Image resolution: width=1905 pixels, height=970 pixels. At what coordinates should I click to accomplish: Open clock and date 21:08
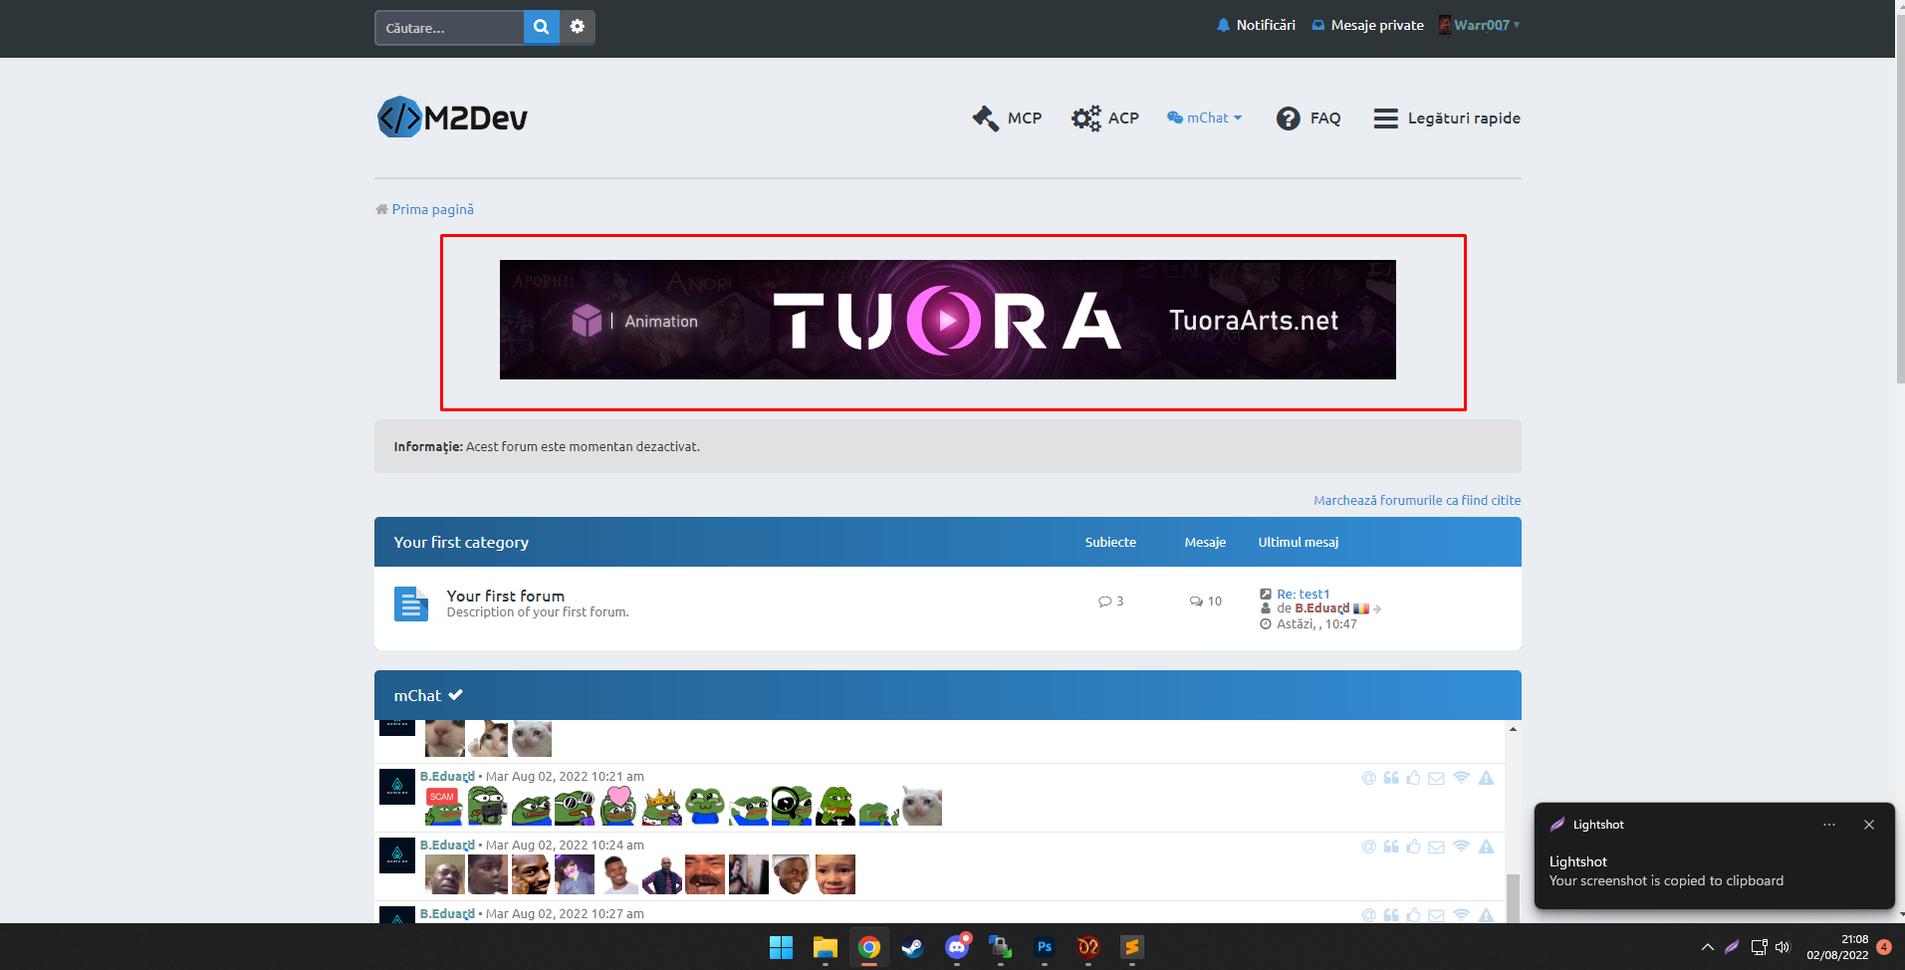point(1837,947)
